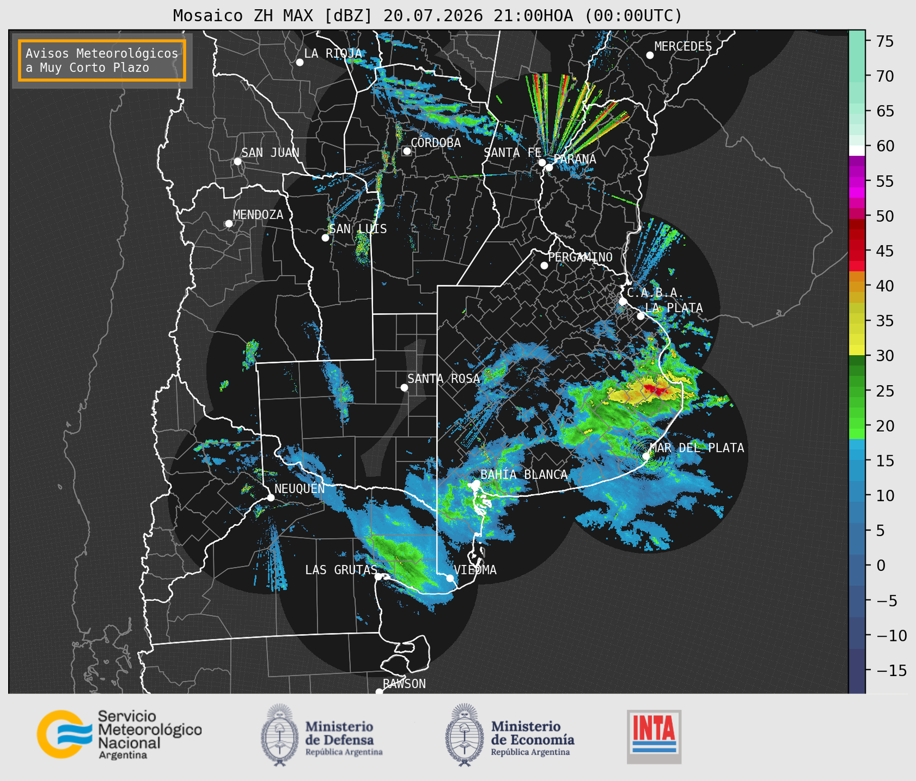Click the Mercedes city marker dot
916x781 pixels.
(650, 55)
